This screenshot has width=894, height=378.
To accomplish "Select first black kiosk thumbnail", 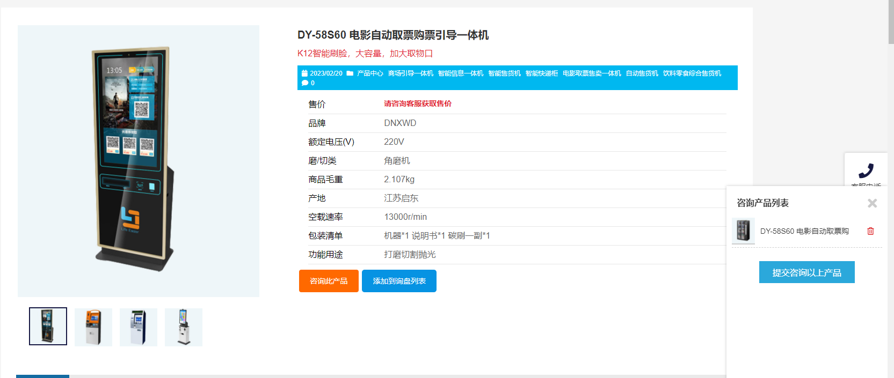I will pos(48,326).
